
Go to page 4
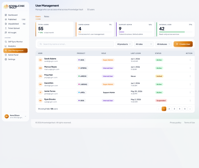click(180, 109)
